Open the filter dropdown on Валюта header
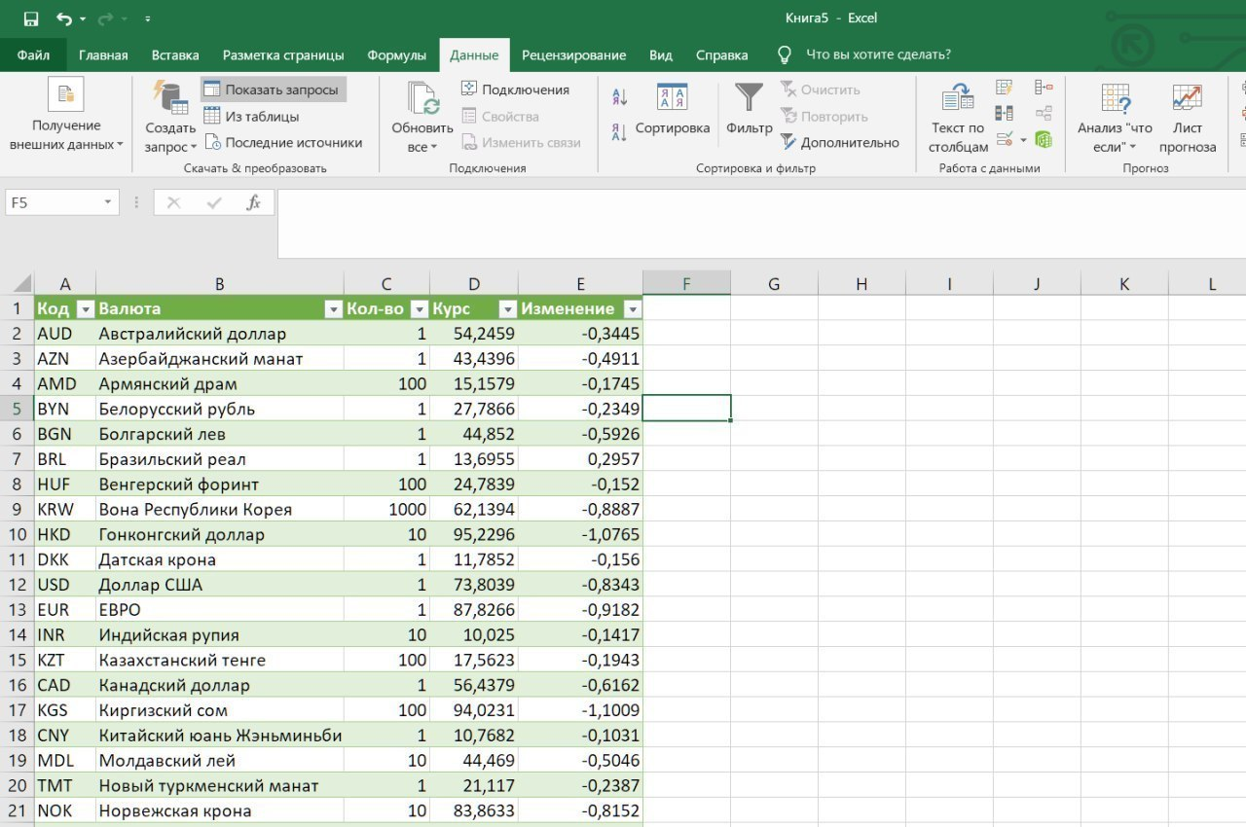This screenshot has height=827, width=1246. click(x=332, y=309)
